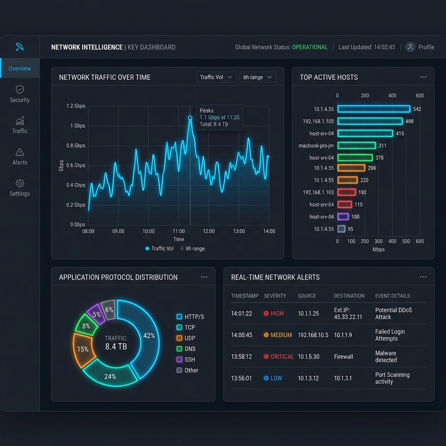The image size is (446, 446).
Task: Click destination Ext.IP 45.33.22.11
Action: (348, 314)
